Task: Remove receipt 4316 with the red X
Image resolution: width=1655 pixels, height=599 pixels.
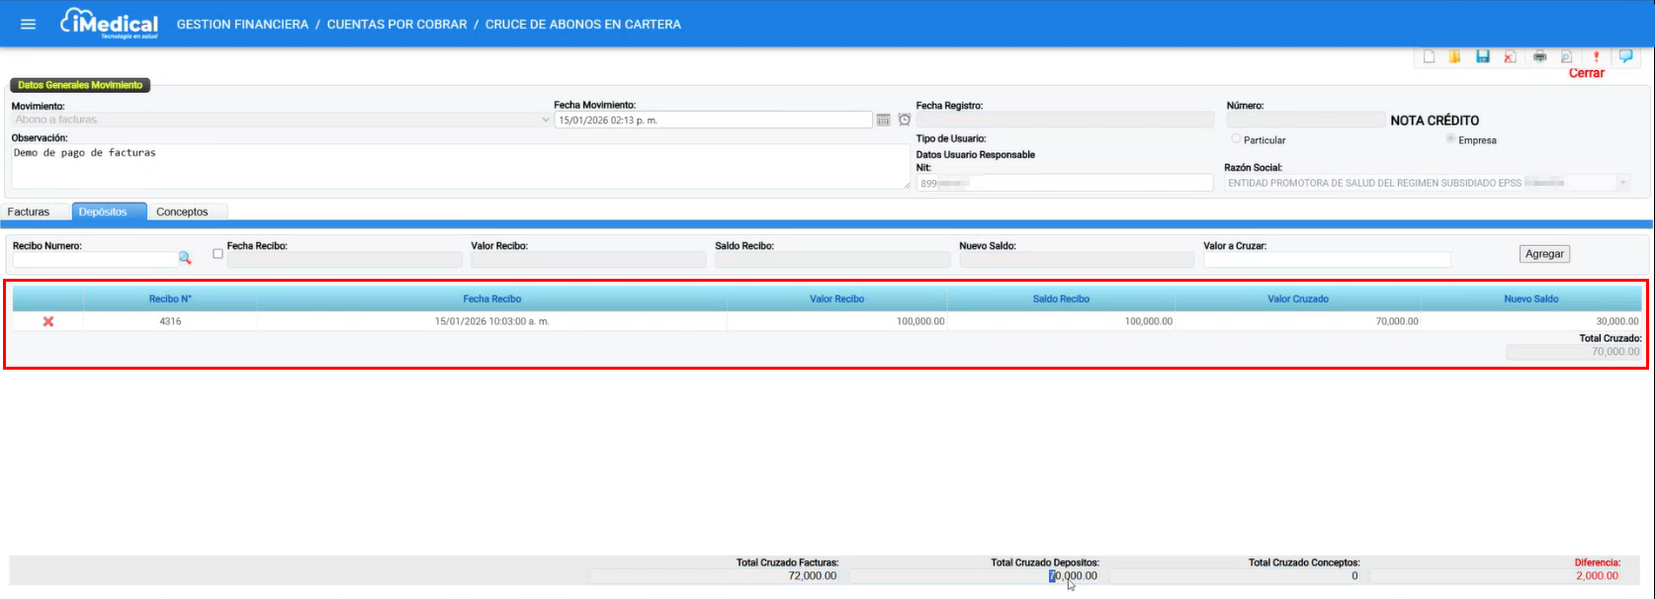Action: pos(48,321)
